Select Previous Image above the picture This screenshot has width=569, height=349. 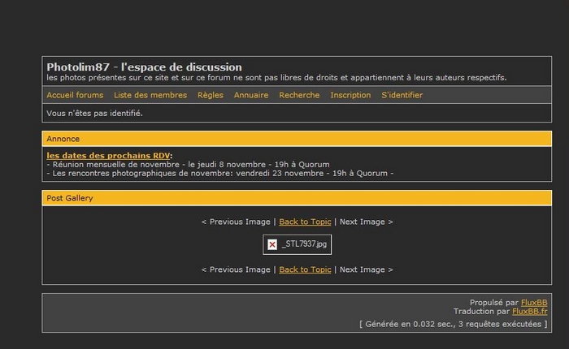point(236,222)
